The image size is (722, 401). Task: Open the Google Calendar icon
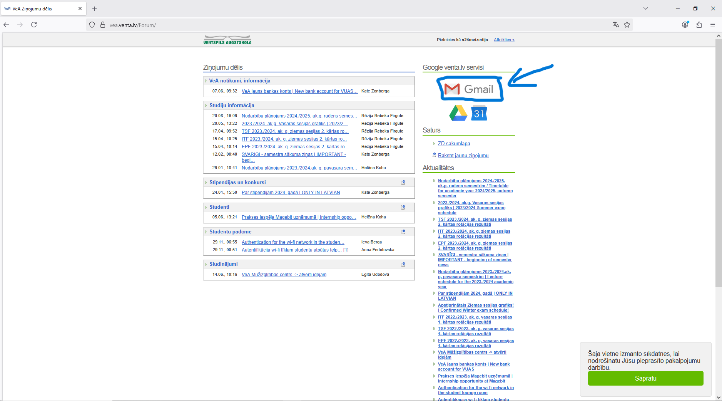click(x=479, y=113)
